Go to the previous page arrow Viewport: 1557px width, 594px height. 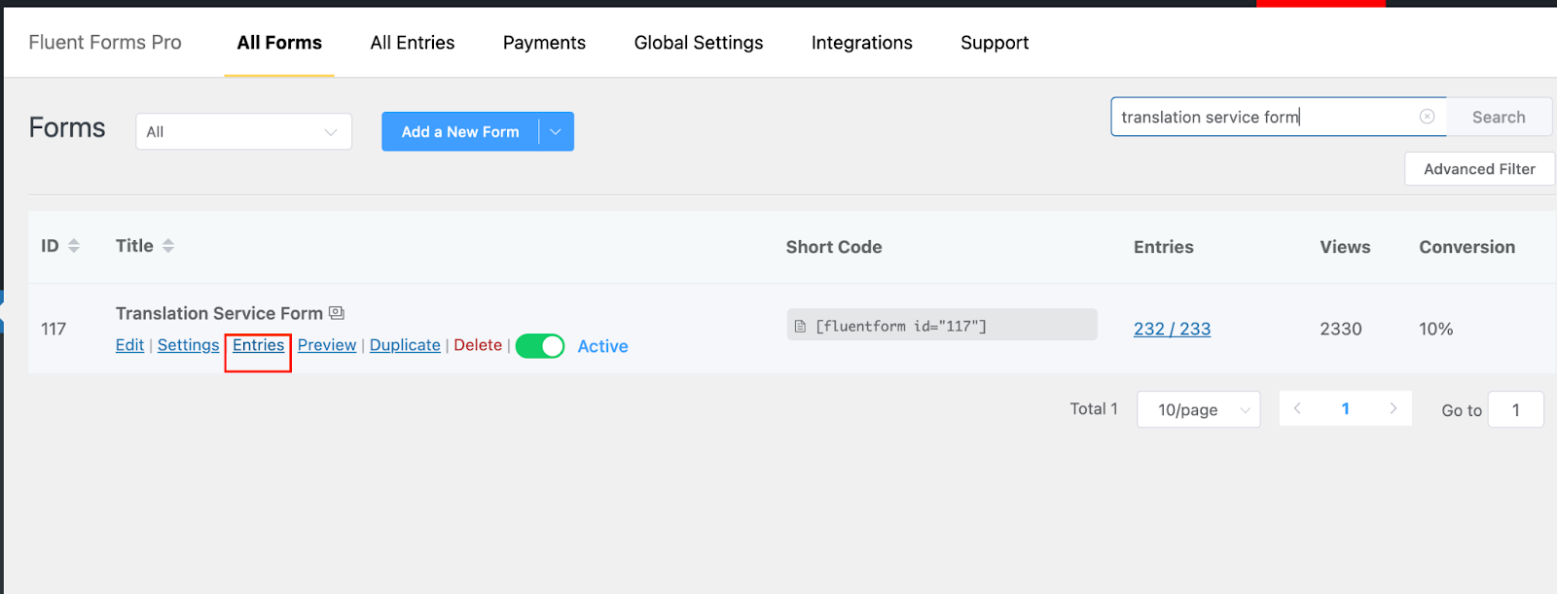1297,408
